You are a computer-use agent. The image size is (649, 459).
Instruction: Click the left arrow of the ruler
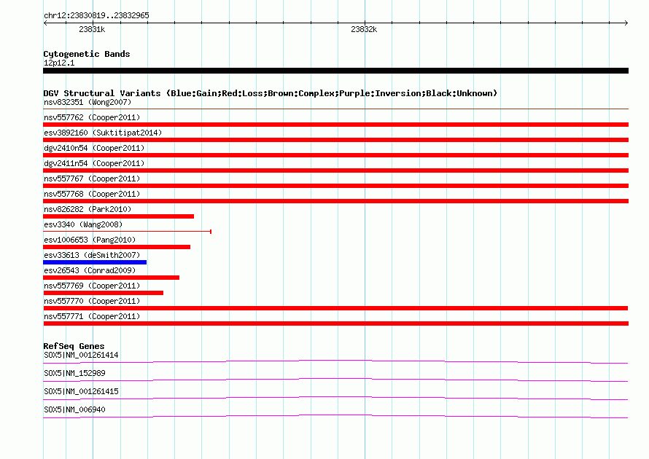tap(45, 23)
